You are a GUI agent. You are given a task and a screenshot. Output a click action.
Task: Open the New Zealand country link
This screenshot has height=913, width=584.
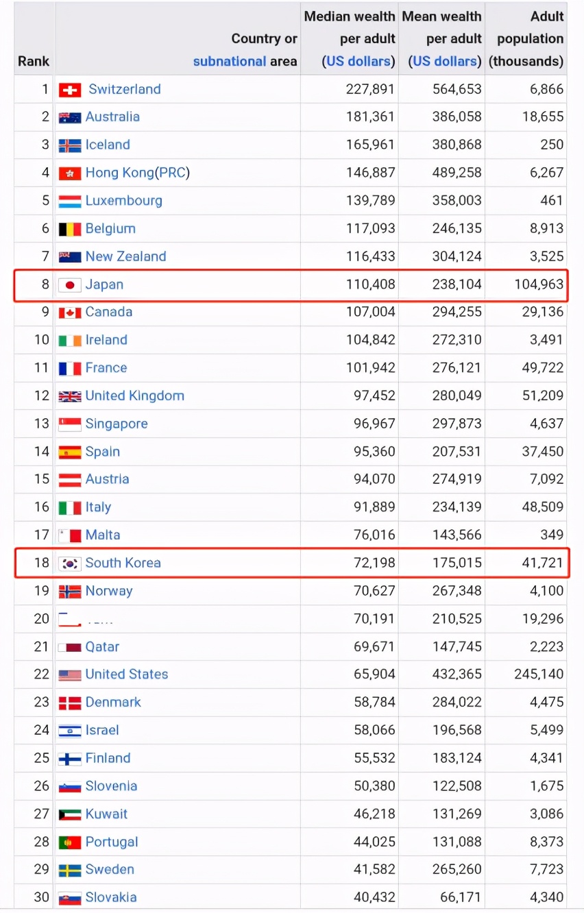[x=125, y=256]
